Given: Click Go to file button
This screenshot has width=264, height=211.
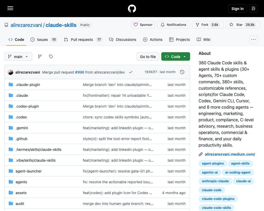Looking at the screenshot, I should coord(148,57).
